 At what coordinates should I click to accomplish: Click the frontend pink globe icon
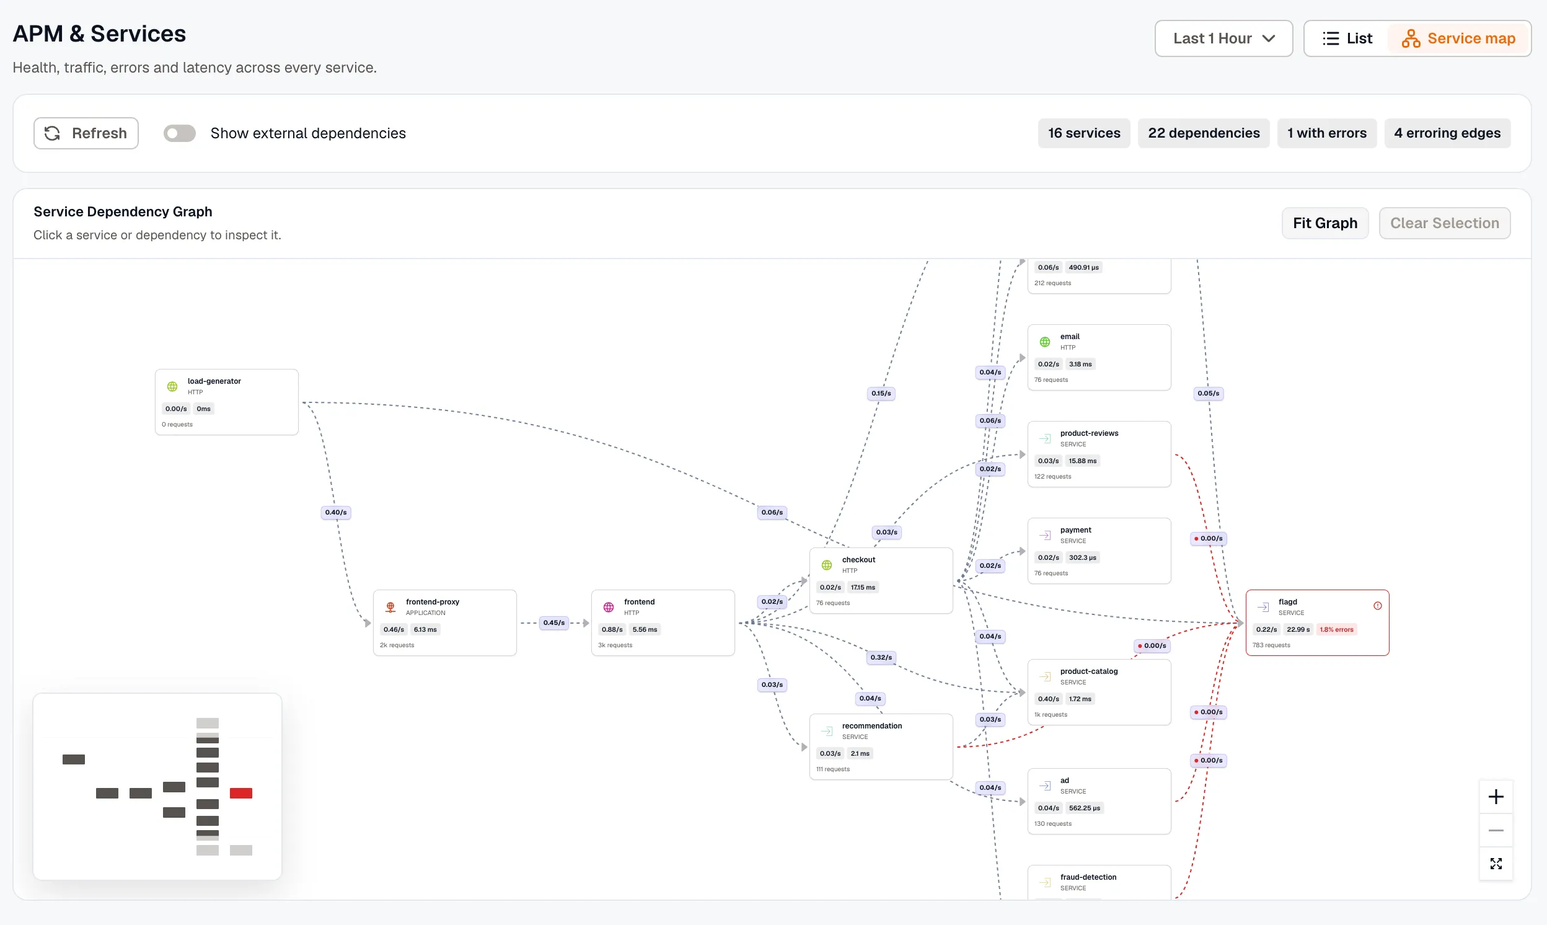(x=609, y=607)
